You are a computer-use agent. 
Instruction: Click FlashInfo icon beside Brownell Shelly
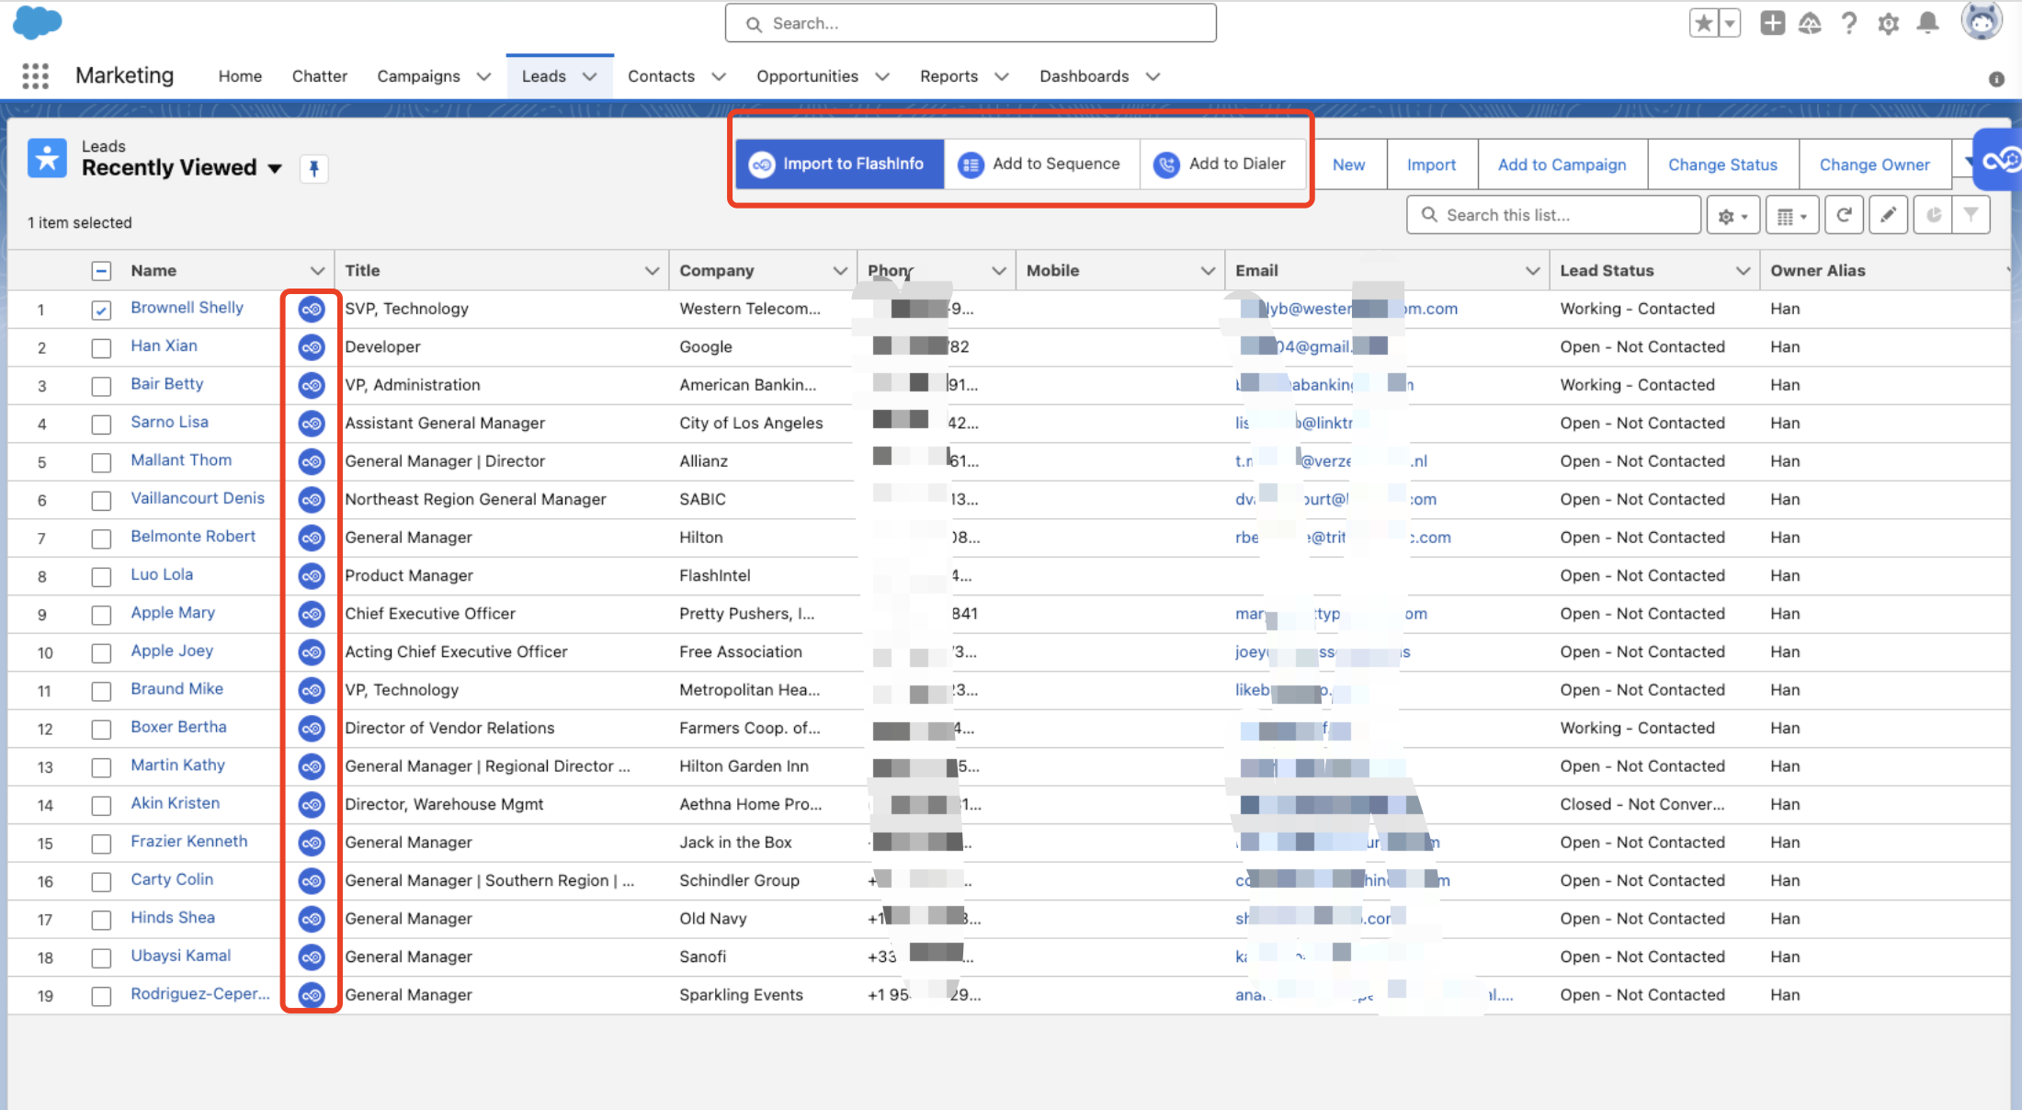tap(312, 310)
